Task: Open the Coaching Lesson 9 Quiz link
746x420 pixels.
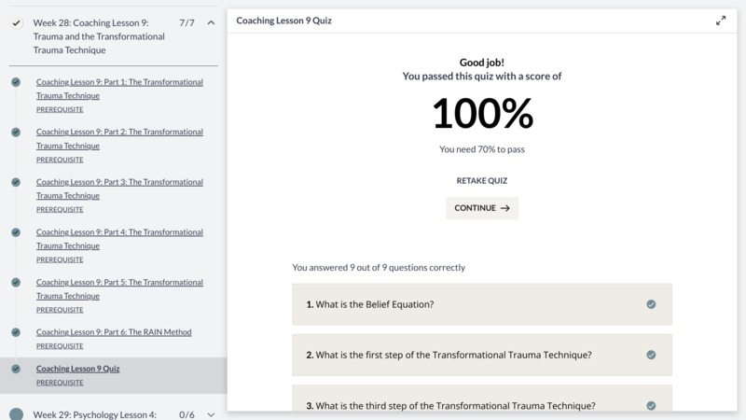Action: click(78, 369)
